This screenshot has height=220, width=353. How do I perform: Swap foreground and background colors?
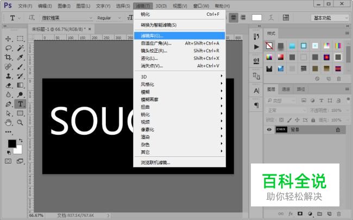point(21,141)
